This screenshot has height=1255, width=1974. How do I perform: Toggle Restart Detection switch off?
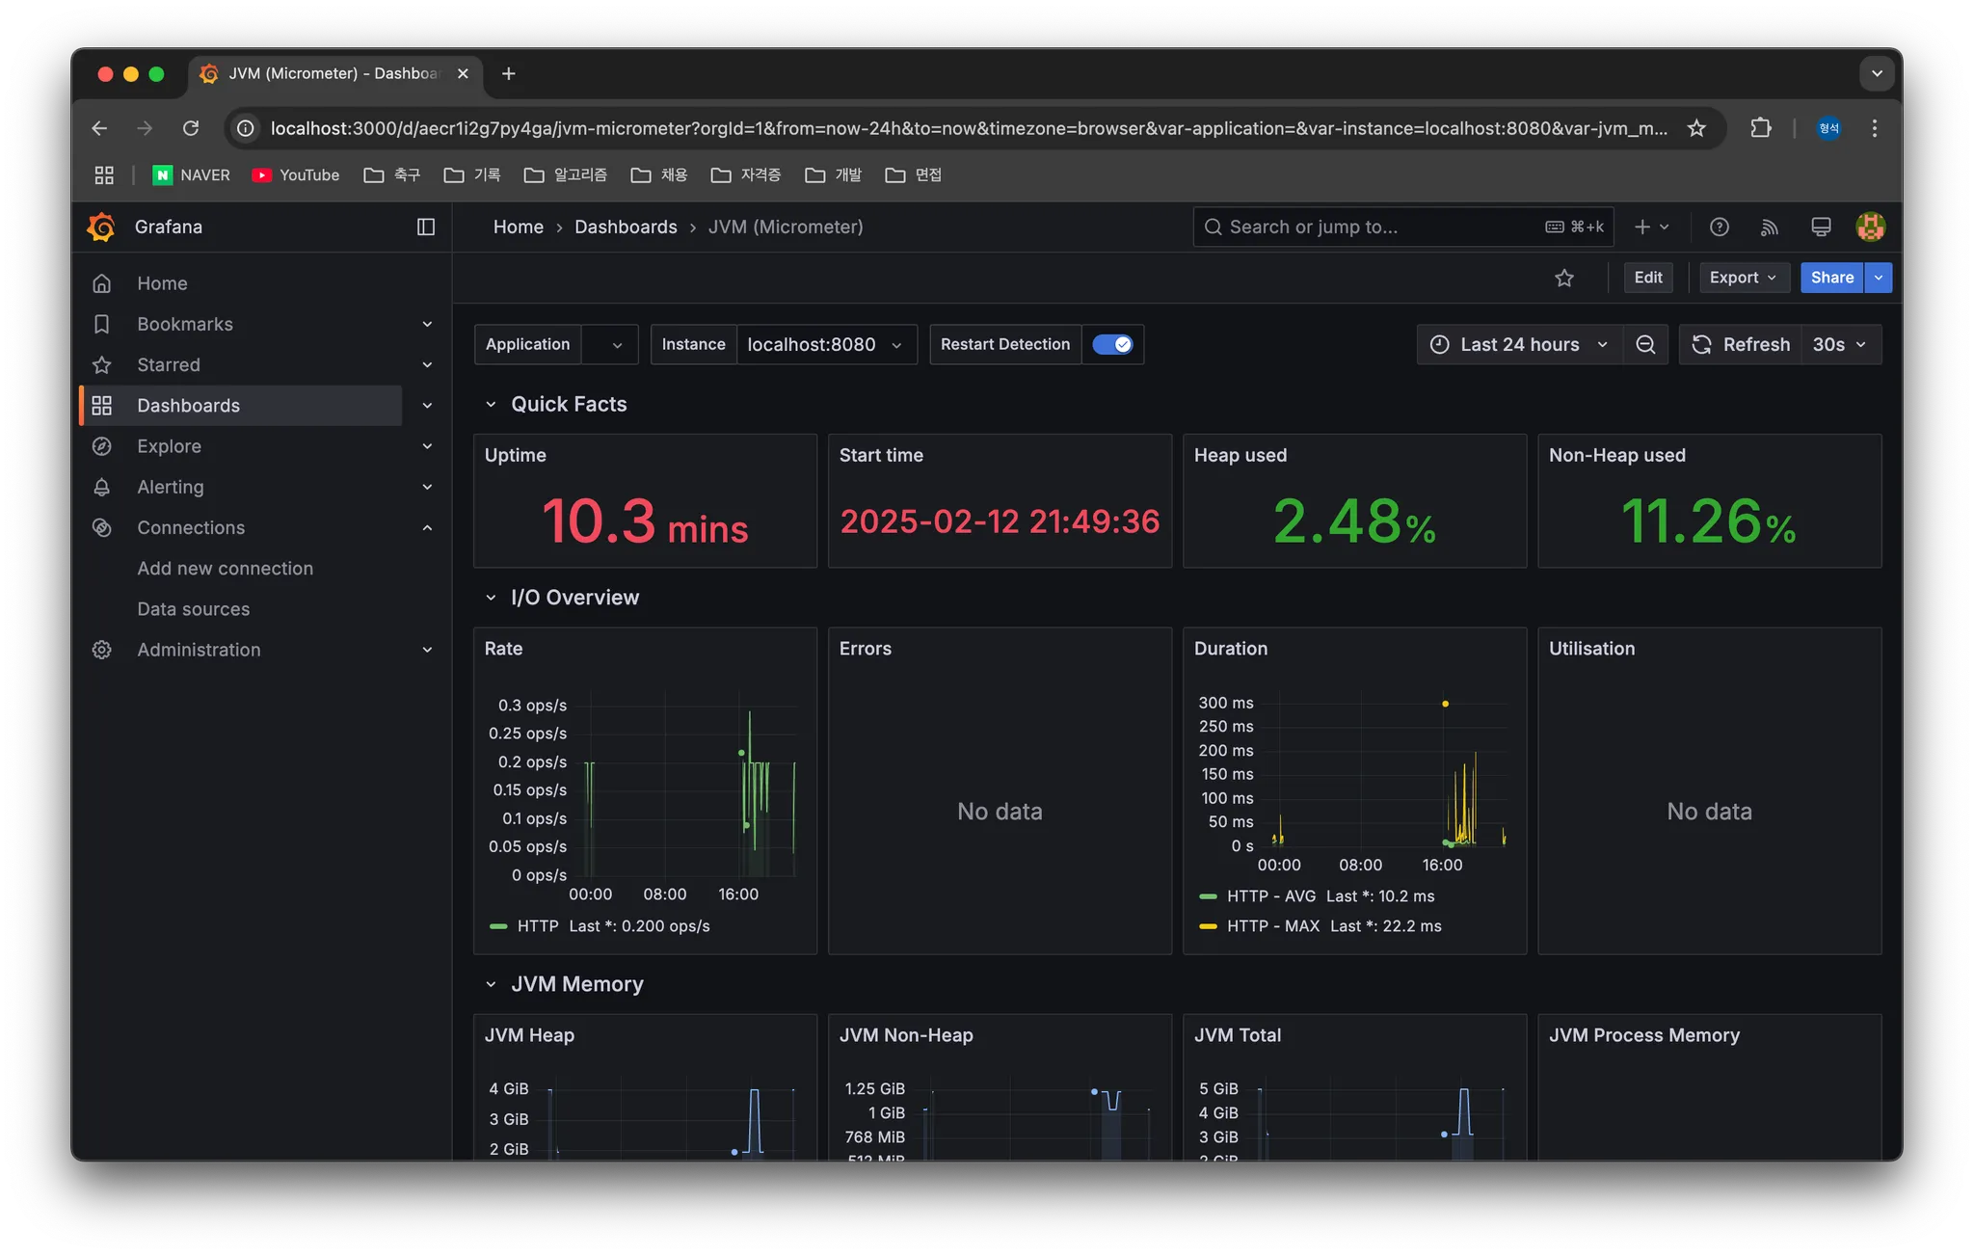click(1112, 344)
